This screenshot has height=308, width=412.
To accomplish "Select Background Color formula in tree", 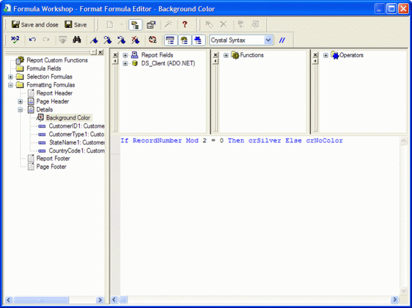I will (68, 118).
